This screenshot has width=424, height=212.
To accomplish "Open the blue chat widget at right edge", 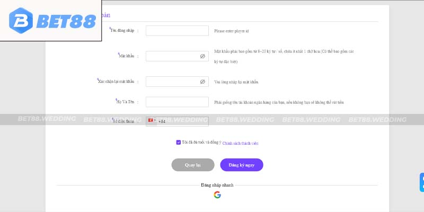I will tap(422, 182).
